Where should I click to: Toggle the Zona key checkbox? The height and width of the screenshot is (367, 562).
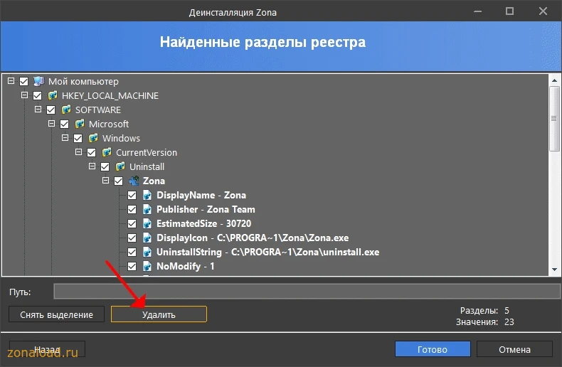click(x=118, y=181)
